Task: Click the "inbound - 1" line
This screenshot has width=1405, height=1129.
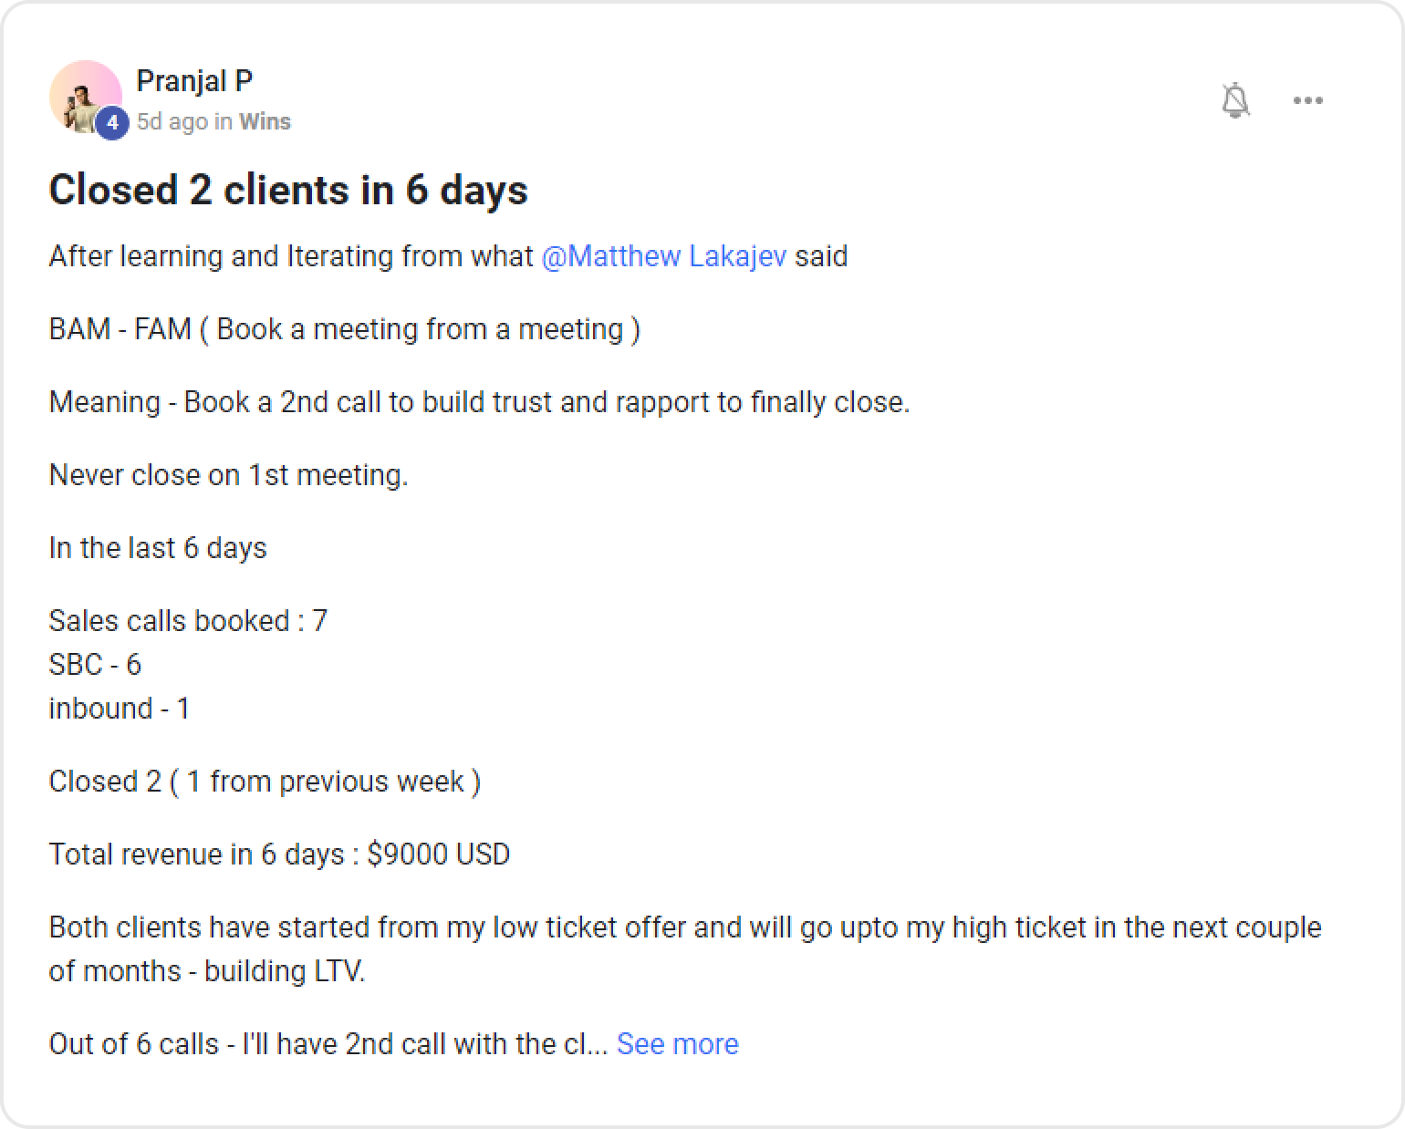Action: point(120,709)
